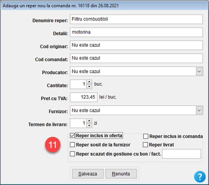Tick the Reper livrat checkbox

tap(145, 145)
